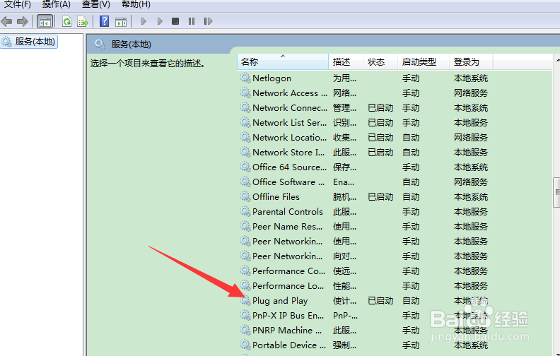This screenshot has width=560, height=356.
Task: Toggle the Show/Hide Action Pane icon
Action: pyautogui.click(x=121, y=21)
